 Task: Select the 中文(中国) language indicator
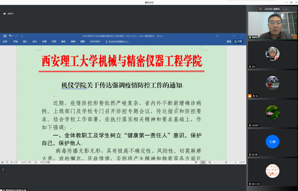45,162
